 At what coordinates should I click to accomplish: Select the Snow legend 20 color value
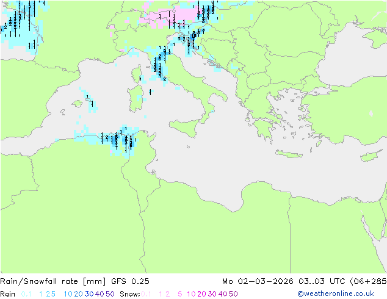tap(201, 294)
